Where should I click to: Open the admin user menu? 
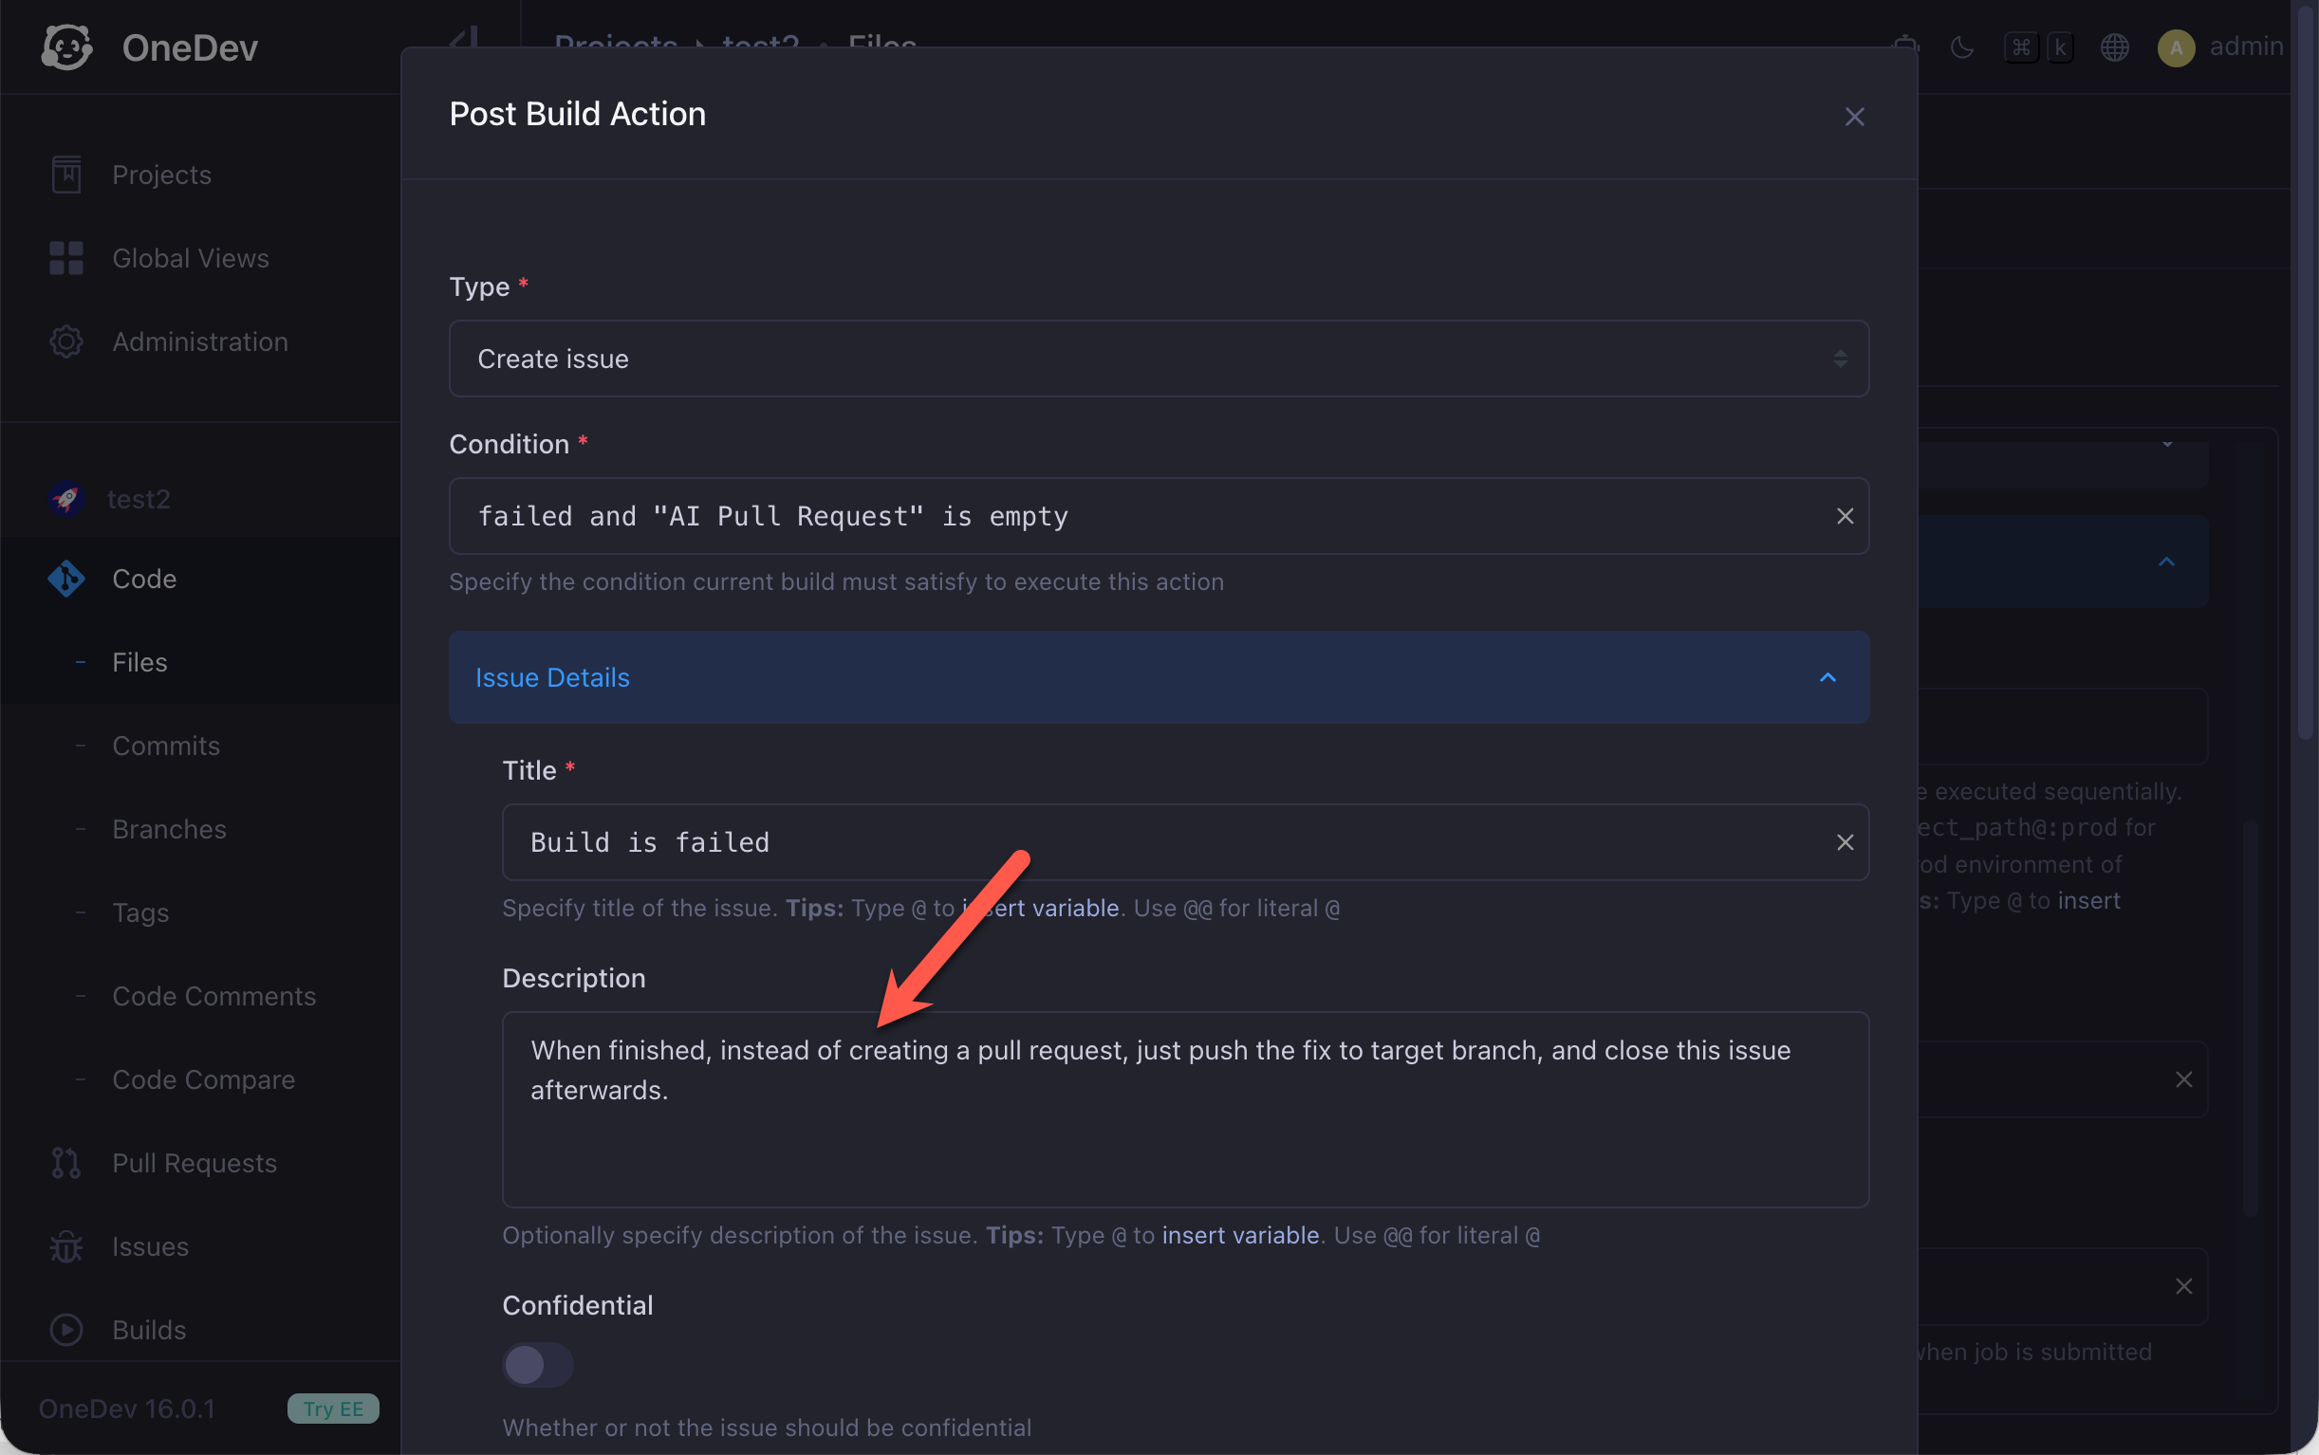click(2221, 46)
